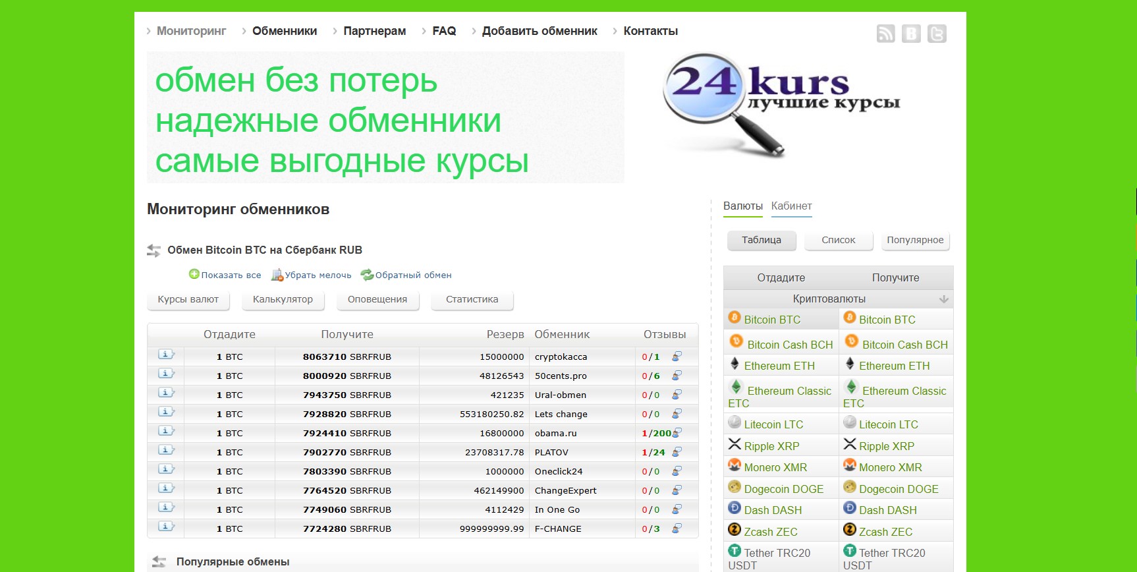Open cryptokacca exchanger name
Image resolution: width=1137 pixels, height=572 pixels.
[561, 357]
